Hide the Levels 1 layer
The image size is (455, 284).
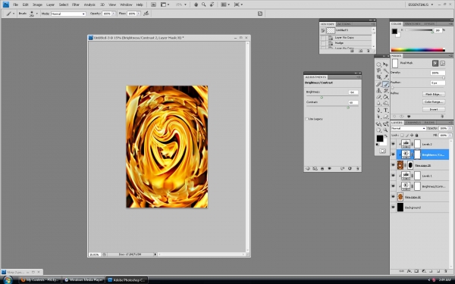click(393, 176)
